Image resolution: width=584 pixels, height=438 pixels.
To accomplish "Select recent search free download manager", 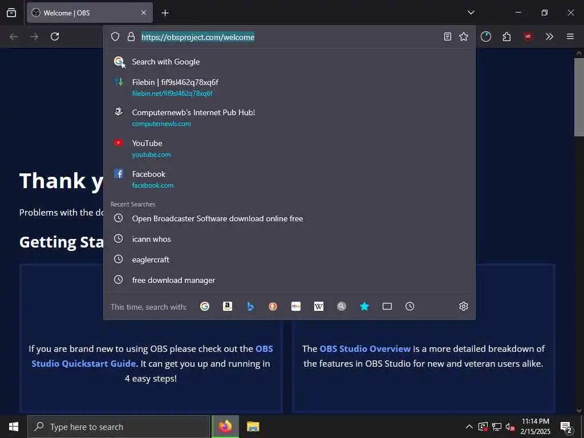I will pos(289,280).
